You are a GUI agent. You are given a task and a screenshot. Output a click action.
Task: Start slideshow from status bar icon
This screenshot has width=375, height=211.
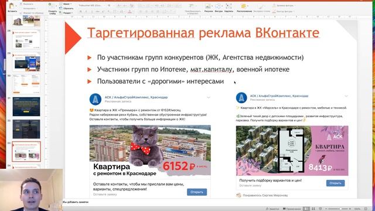click(321, 209)
